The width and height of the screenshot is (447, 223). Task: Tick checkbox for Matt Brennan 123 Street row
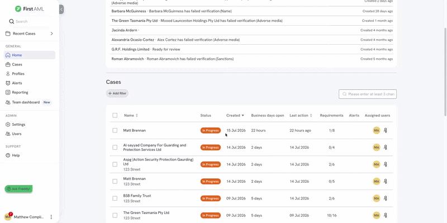[115, 182]
